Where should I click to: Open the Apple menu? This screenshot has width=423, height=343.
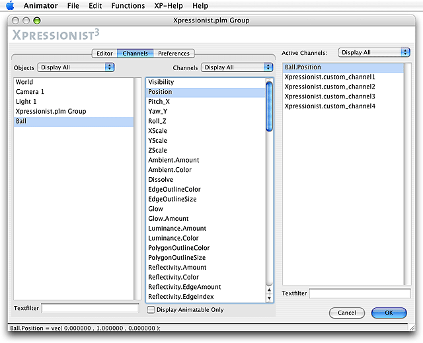pyautogui.click(x=10, y=5)
